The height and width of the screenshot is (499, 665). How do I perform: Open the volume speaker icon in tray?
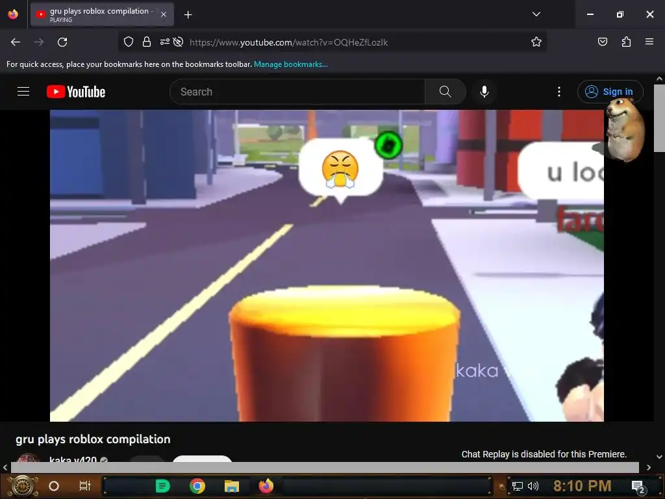coord(533,486)
